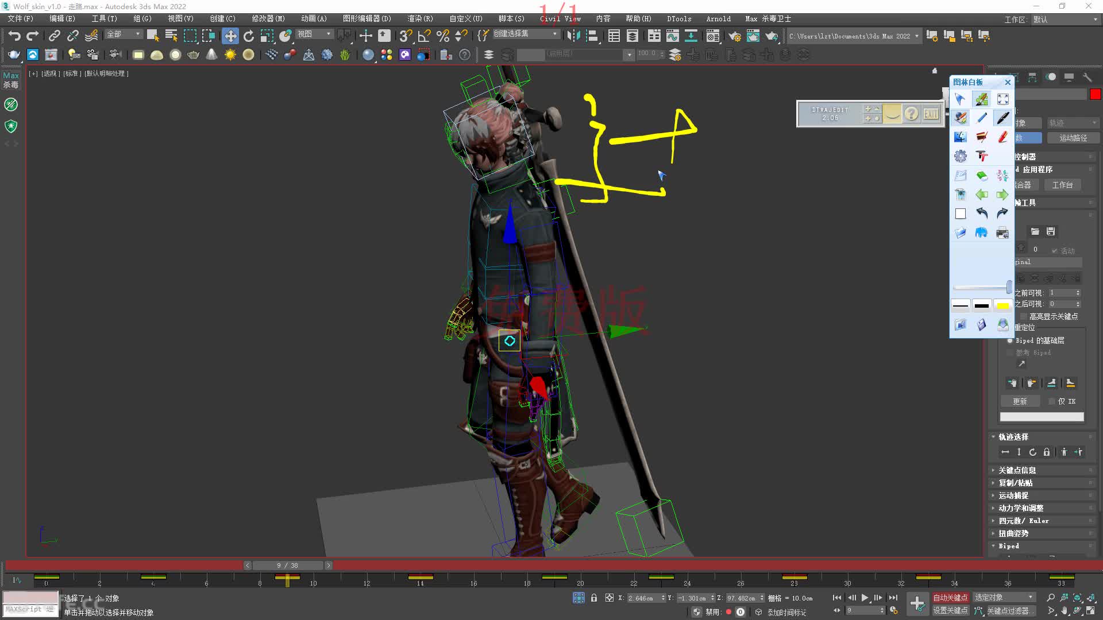
Task: Click the 更新 button
Action: [1020, 401]
